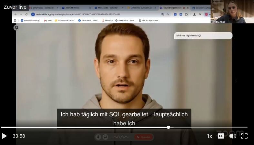Screen dimensions: 254x145
Task: Click the 33:58 timestamp
Action: 19,136
